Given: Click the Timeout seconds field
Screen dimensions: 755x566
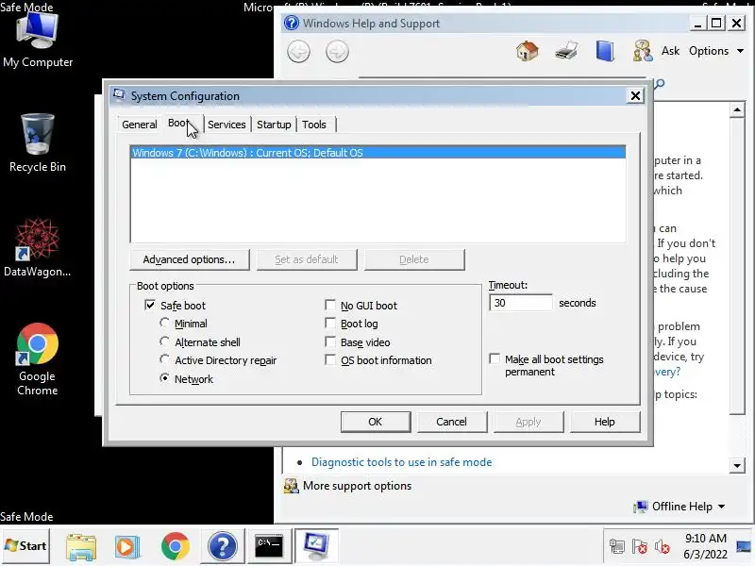Looking at the screenshot, I should click(521, 303).
